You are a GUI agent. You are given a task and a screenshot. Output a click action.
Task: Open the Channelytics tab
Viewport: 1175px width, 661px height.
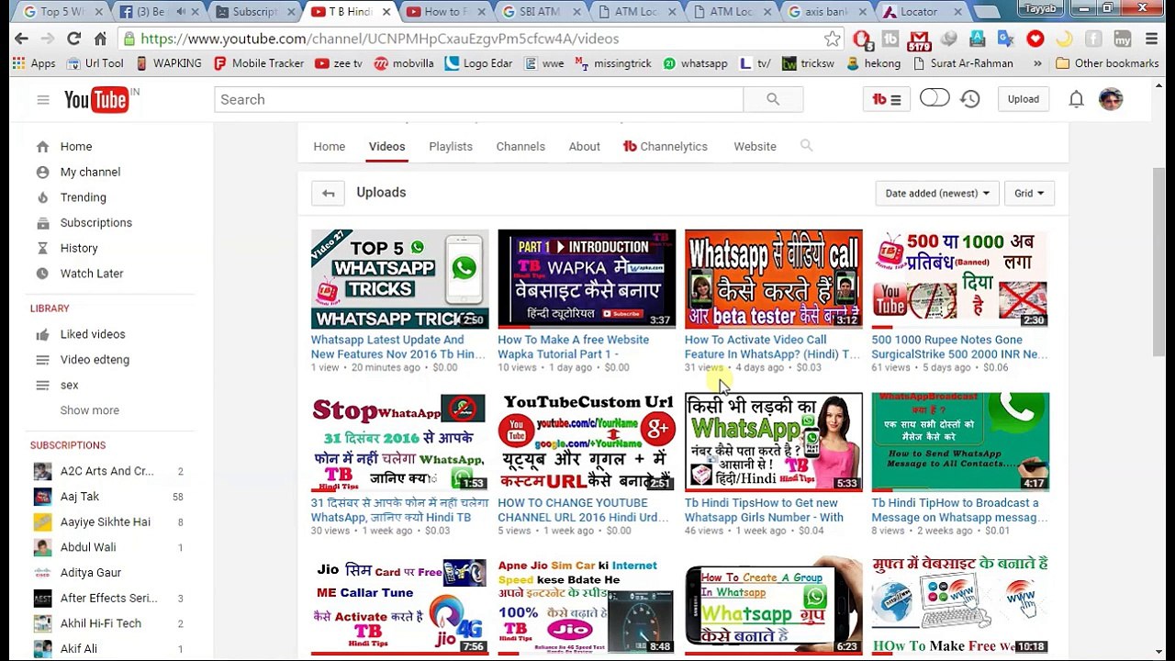click(x=665, y=147)
